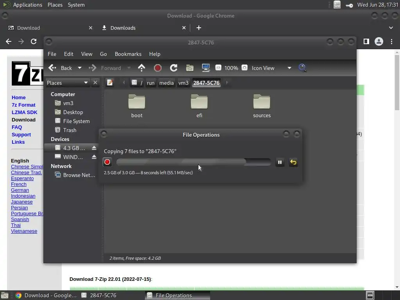Open Browse Network in sidebar
This screenshot has height=300, width=400.
(79, 175)
